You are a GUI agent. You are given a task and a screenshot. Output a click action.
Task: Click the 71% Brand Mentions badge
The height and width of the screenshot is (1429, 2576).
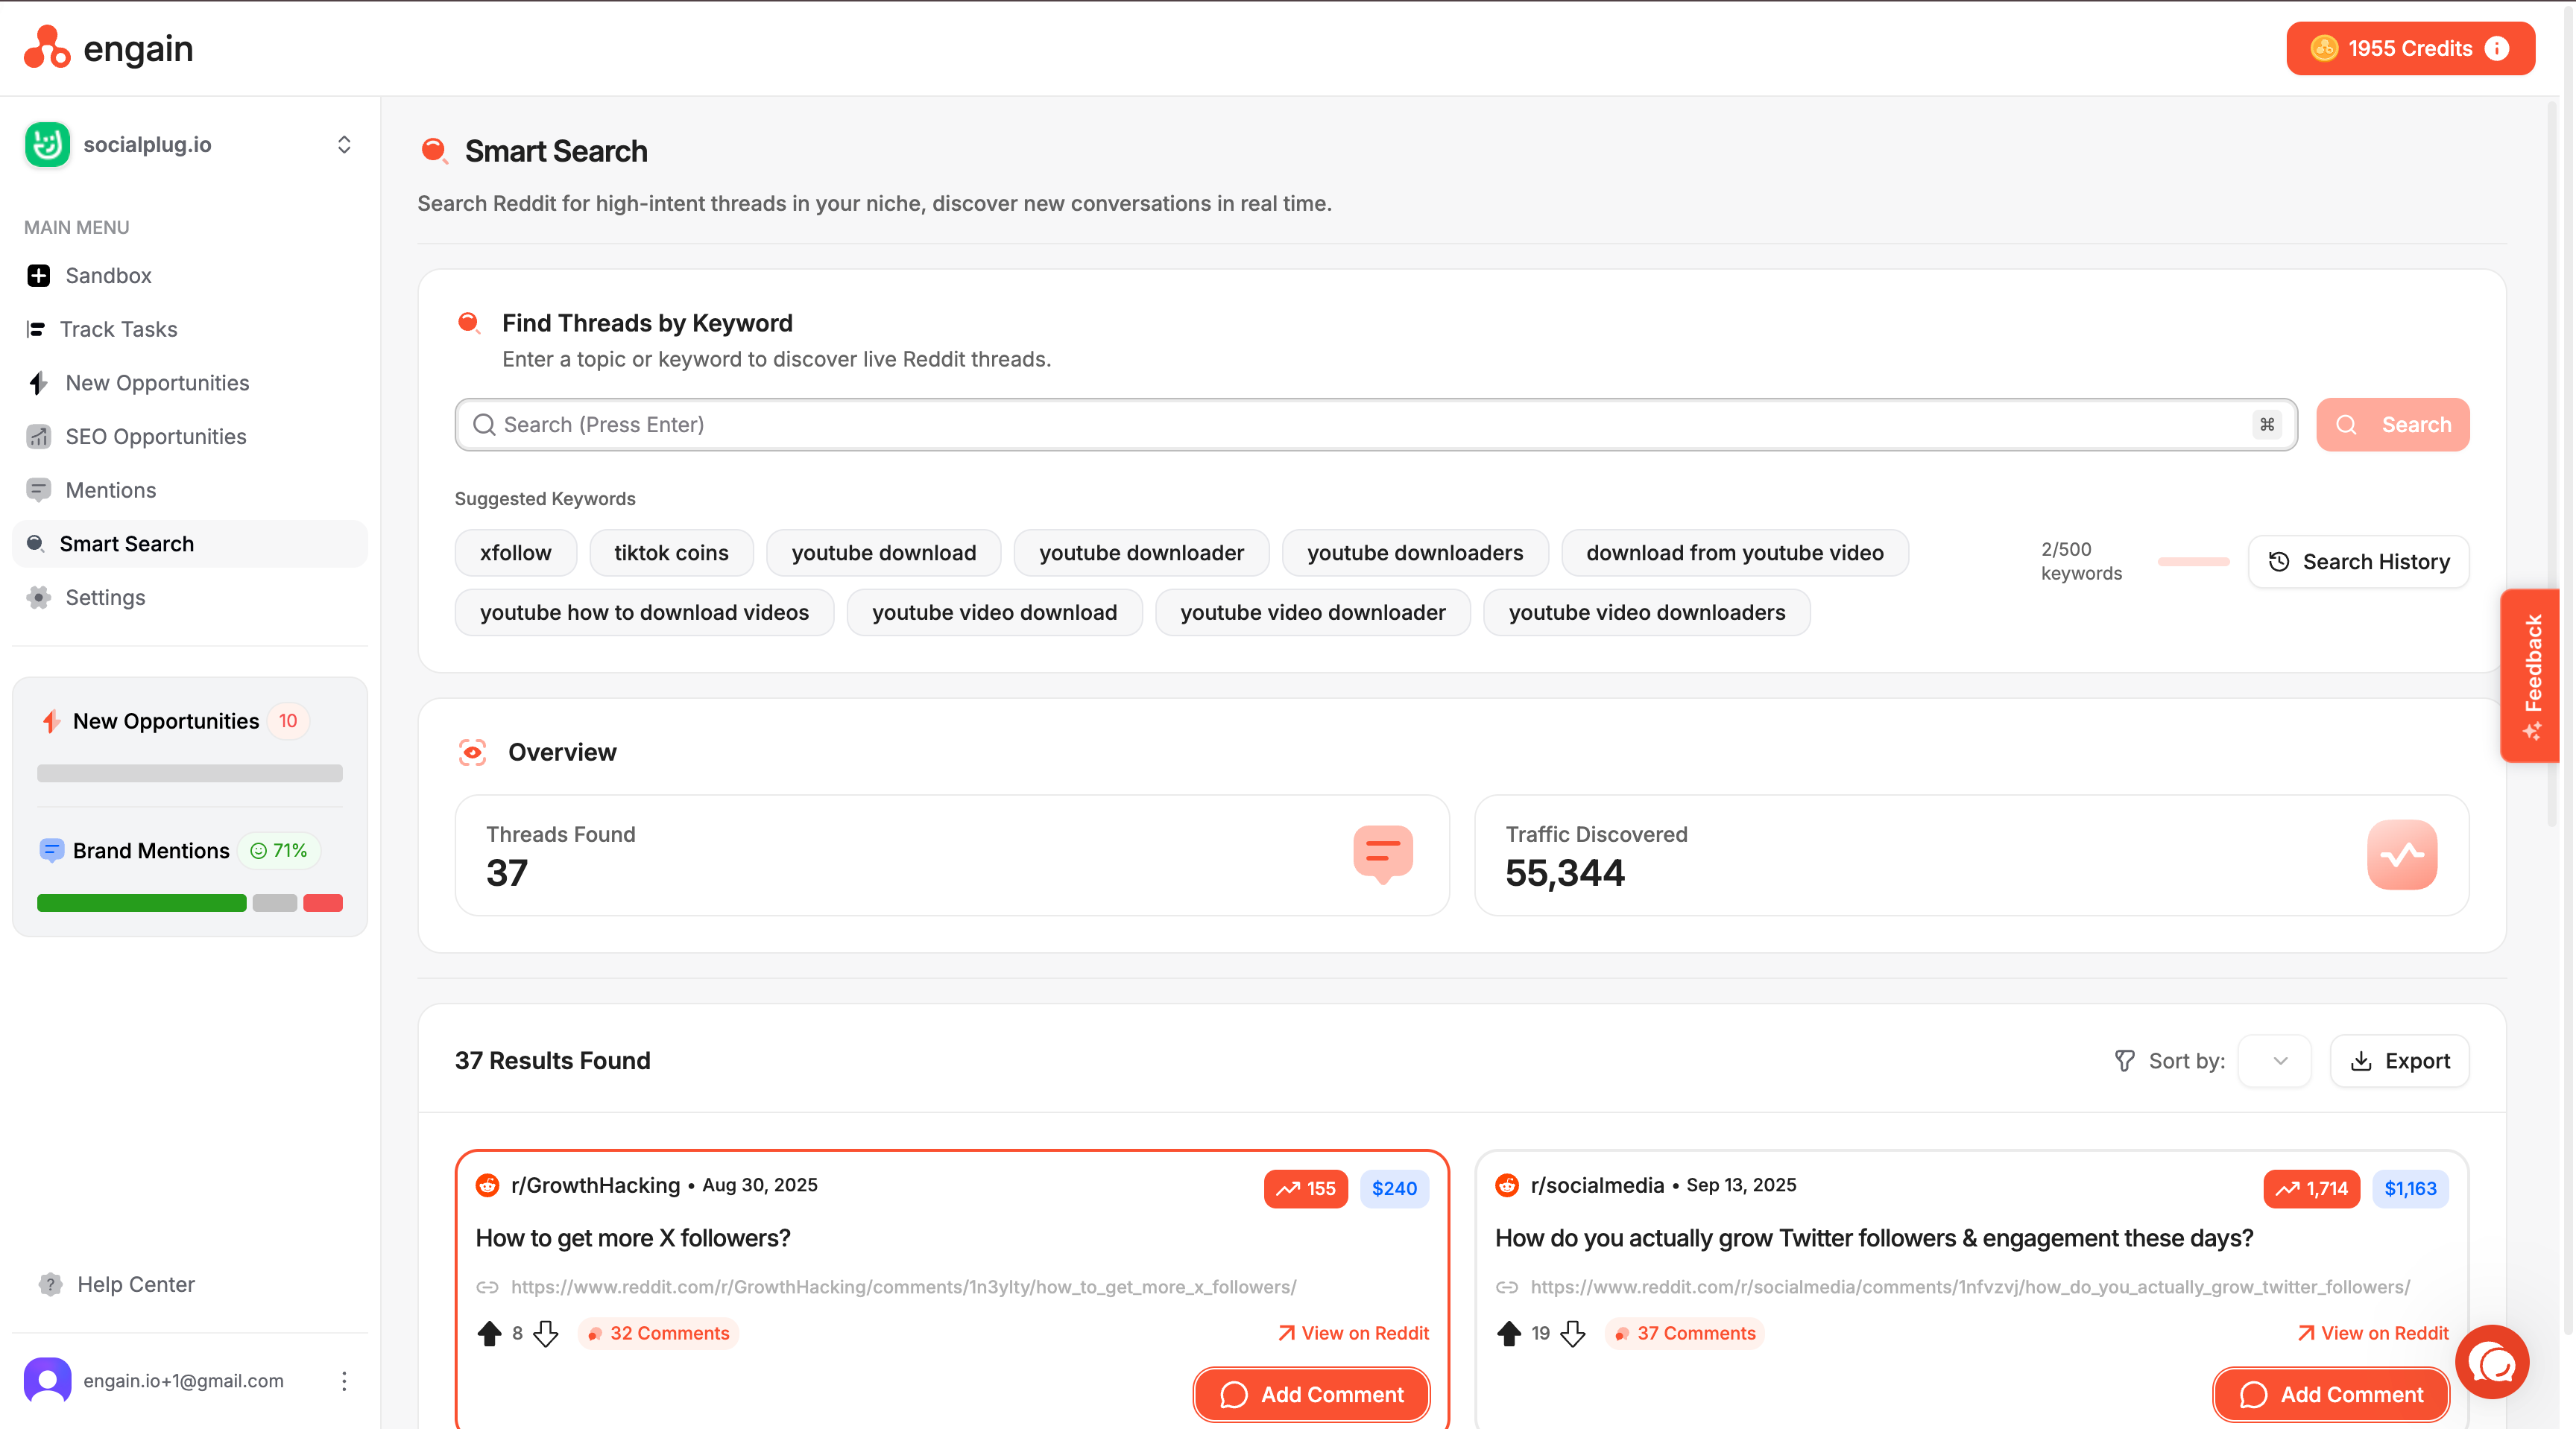click(x=279, y=850)
